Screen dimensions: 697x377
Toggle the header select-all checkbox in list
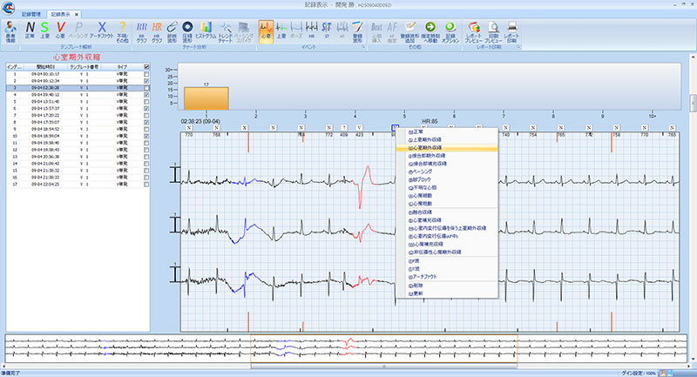pyautogui.click(x=146, y=67)
